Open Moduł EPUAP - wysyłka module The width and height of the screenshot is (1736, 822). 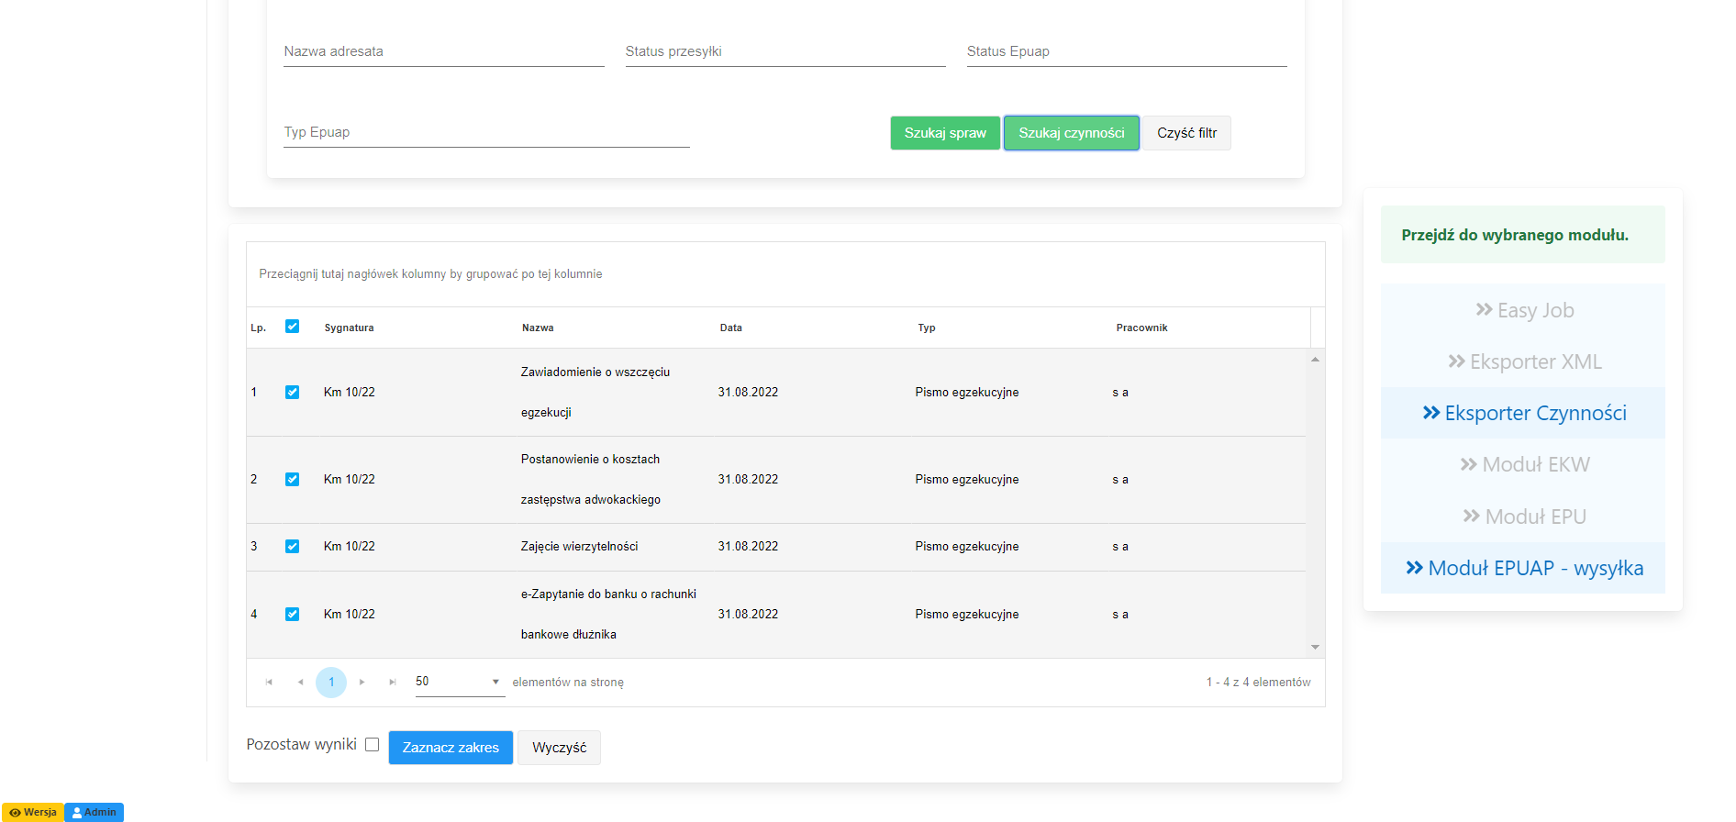1523,568
